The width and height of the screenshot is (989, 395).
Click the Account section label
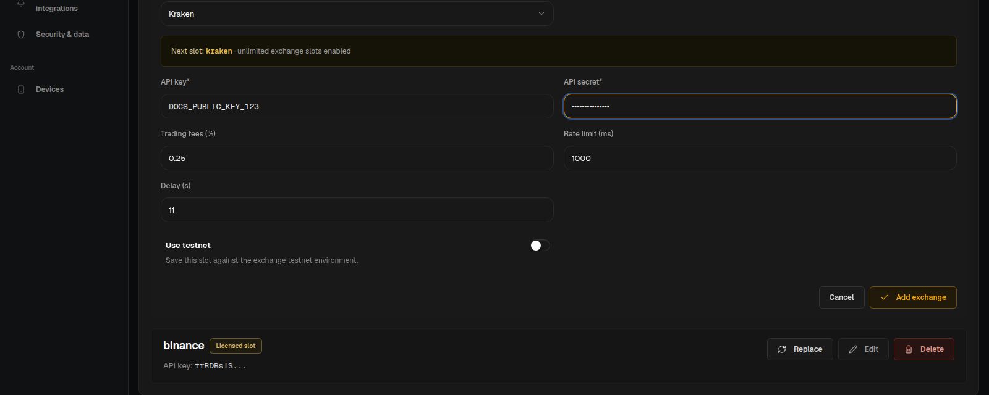pos(22,67)
